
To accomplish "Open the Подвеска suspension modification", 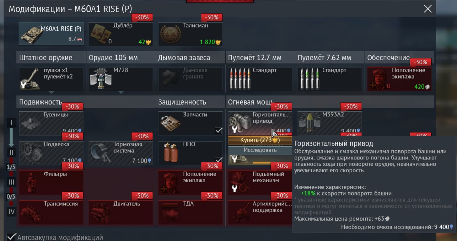I will point(51,153).
